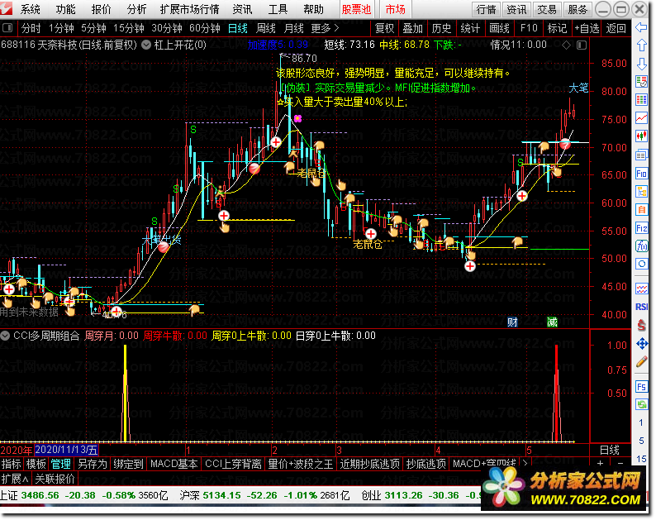Click the orange 自 watchlist icon
This screenshot has height=520, width=656.
pyautogui.click(x=641, y=209)
